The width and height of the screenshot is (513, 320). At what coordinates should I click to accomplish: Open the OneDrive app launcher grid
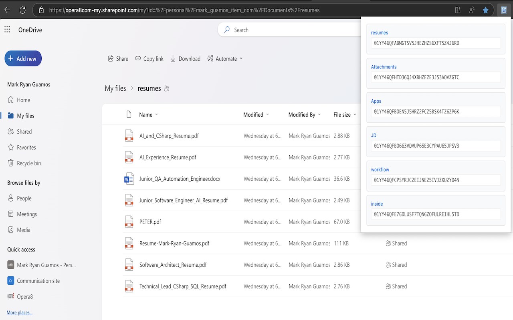pyautogui.click(x=7, y=30)
